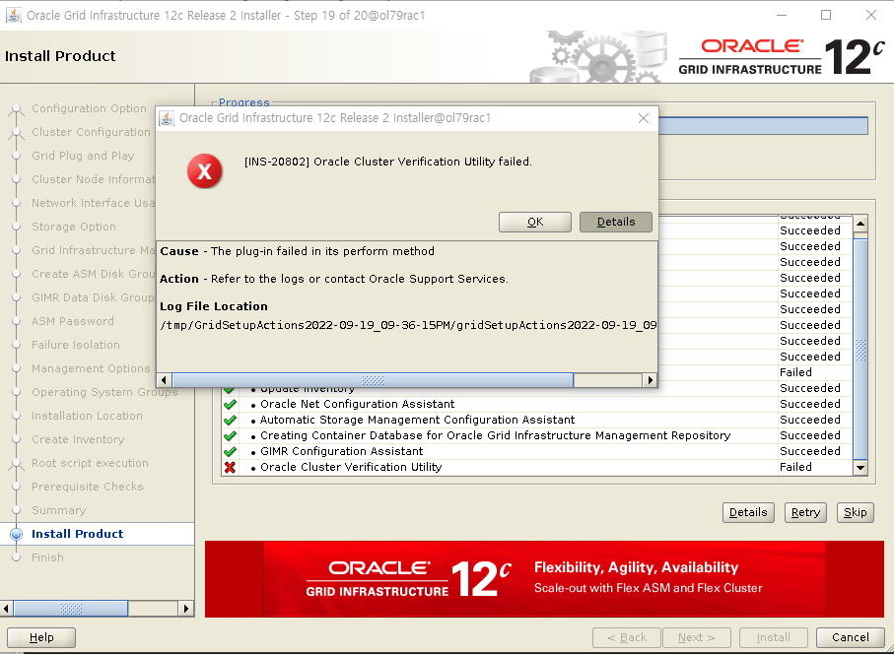Click the log file location path text
Image resolution: width=894 pixels, height=654 pixels.
click(408, 325)
